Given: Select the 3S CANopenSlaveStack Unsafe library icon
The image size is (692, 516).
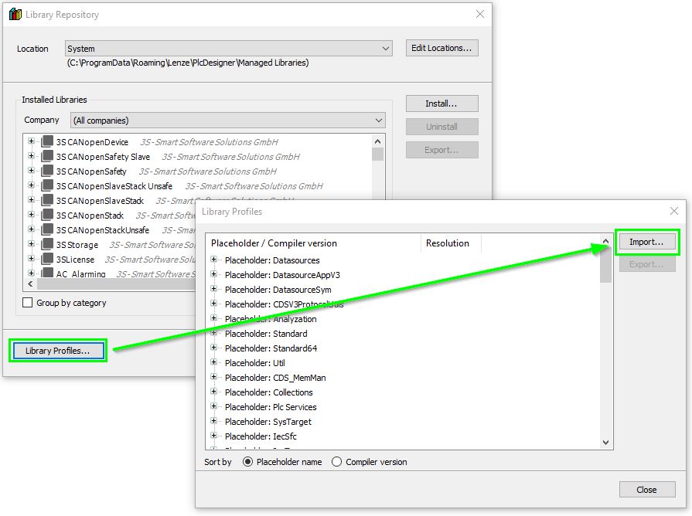Looking at the screenshot, I should (47, 186).
